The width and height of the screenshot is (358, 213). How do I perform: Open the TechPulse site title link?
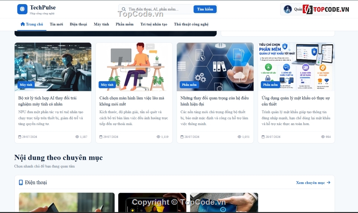pyautogui.click(x=43, y=8)
